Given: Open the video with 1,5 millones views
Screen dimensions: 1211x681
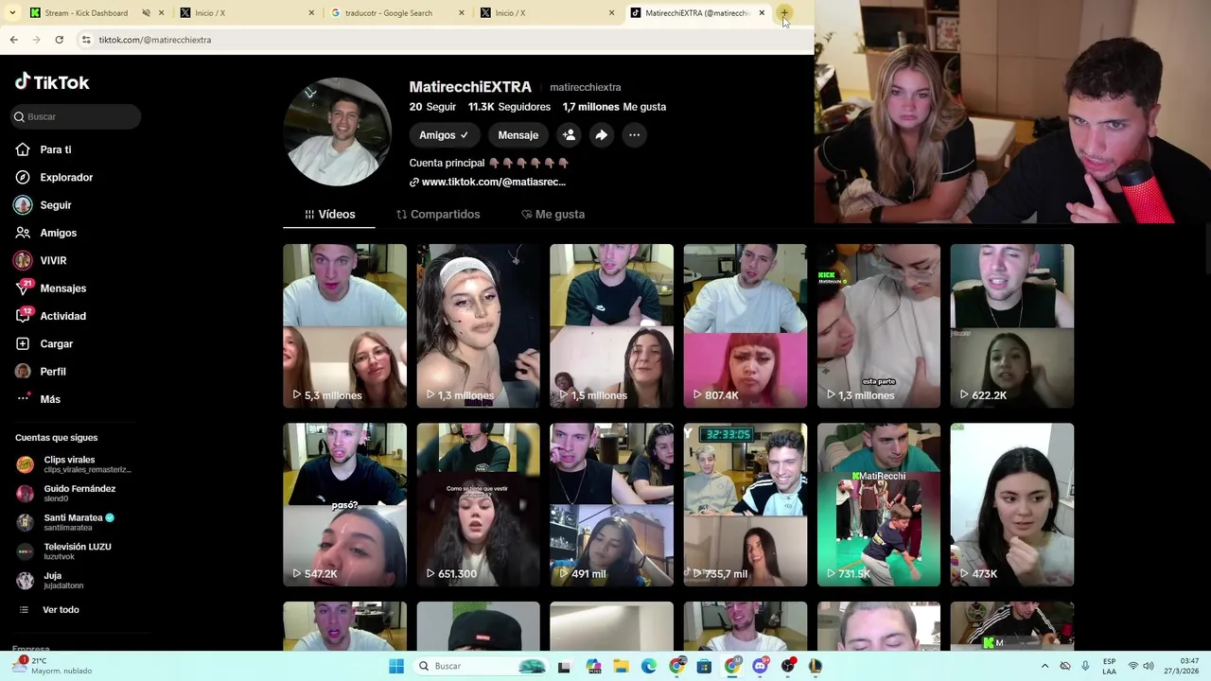Looking at the screenshot, I should pyautogui.click(x=611, y=325).
